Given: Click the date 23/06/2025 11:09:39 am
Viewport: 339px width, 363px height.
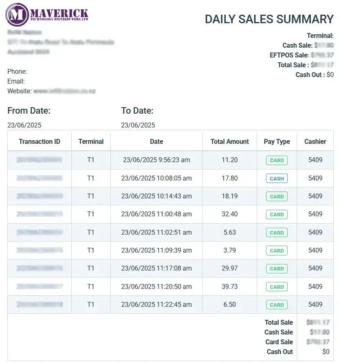Looking at the screenshot, I should (156, 250).
